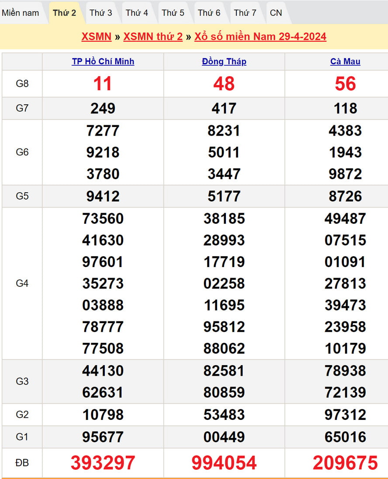Switch to the Thứ 3 tab
The width and height of the screenshot is (388, 479).
click(x=100, y=13)
